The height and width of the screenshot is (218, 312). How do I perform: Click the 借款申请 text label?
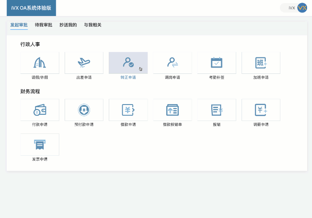[x=128, y=125]
